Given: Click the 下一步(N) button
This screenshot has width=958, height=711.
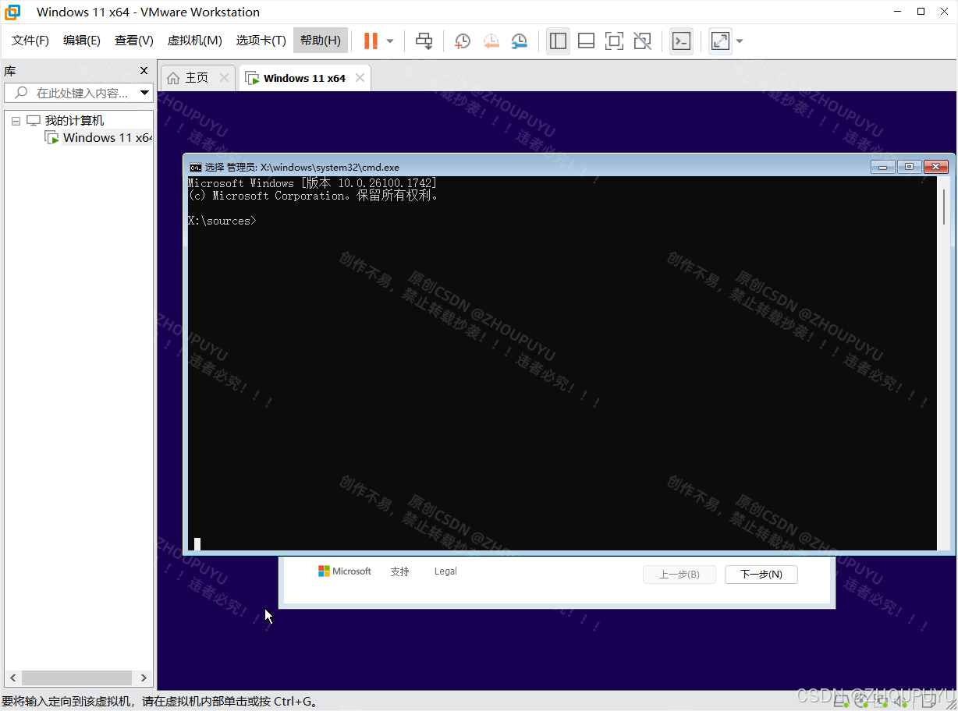Looking at the screenshot, I should coord(761,575).
